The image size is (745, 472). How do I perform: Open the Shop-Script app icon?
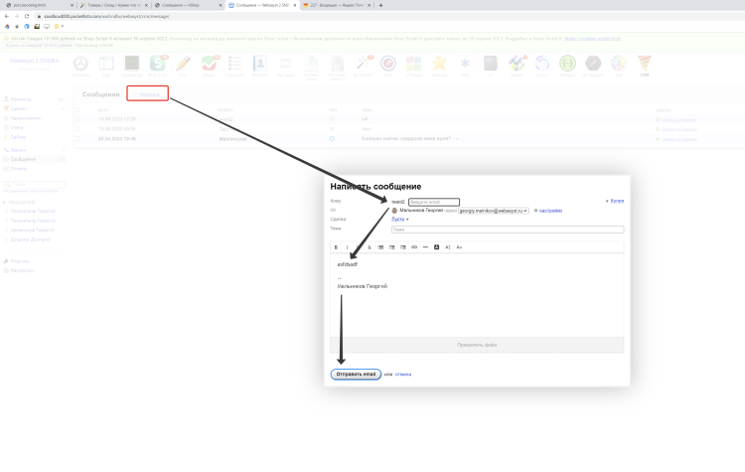coord(158,64)
